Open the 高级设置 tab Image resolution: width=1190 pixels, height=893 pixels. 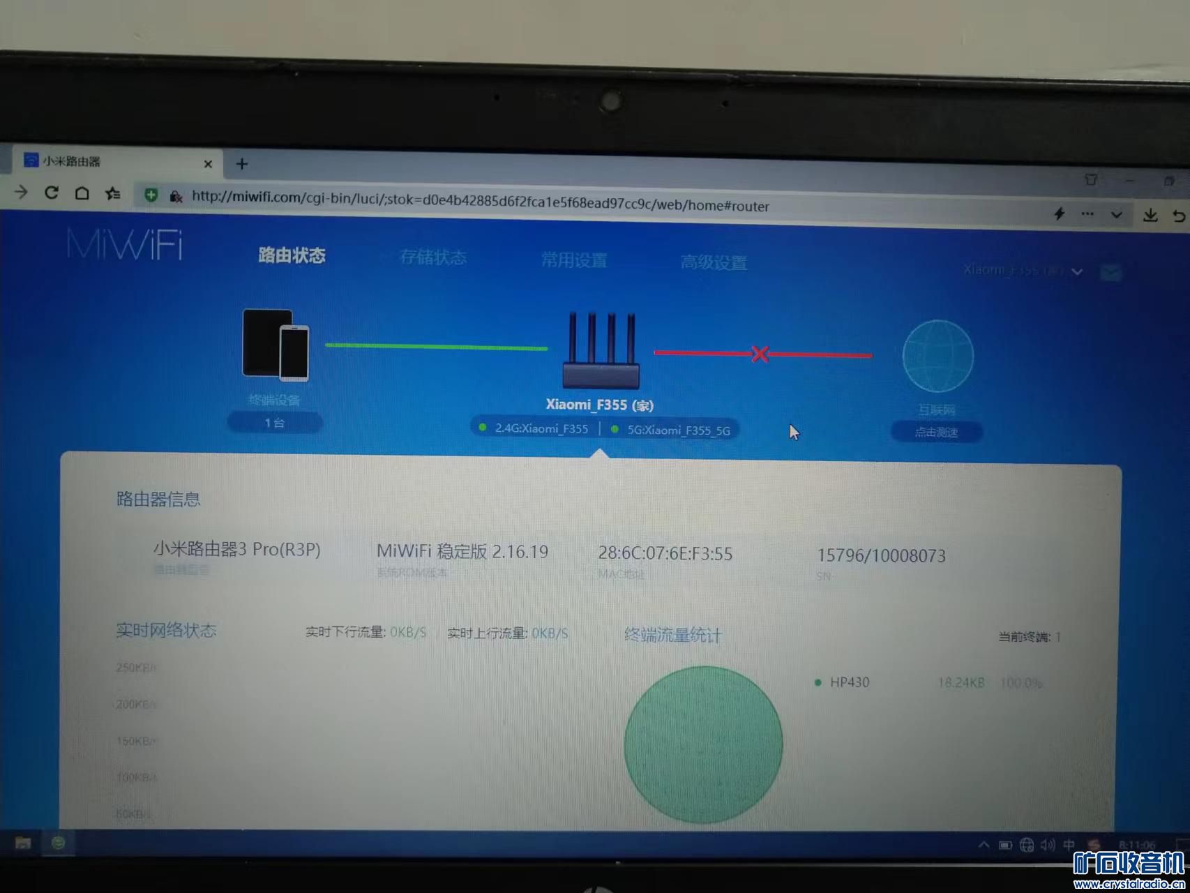coord(714,263)
